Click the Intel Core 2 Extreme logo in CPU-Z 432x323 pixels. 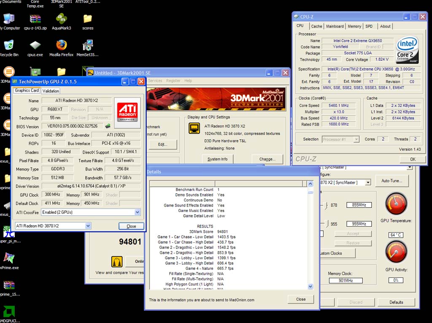click(407, 50)
